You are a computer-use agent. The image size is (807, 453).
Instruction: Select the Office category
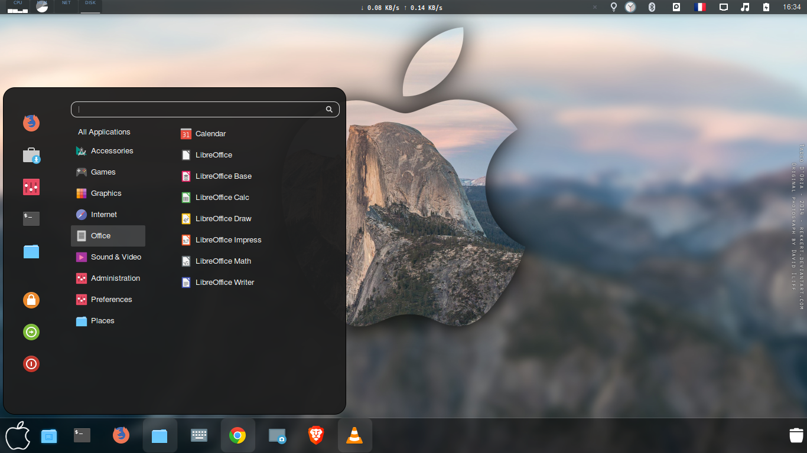coord(108,236)
